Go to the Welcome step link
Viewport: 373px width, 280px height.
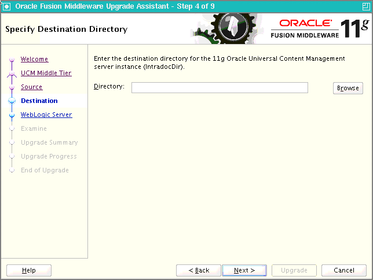pyautogui.click(x=35, y=59)
